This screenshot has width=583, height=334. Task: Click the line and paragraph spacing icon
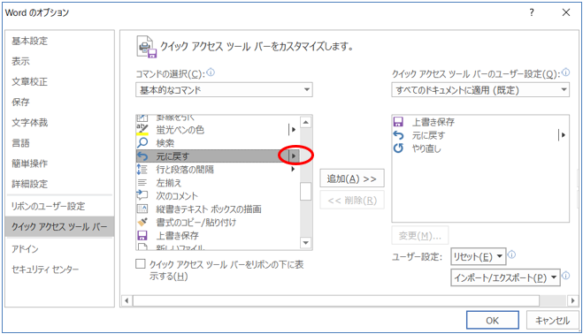(142, 170)
